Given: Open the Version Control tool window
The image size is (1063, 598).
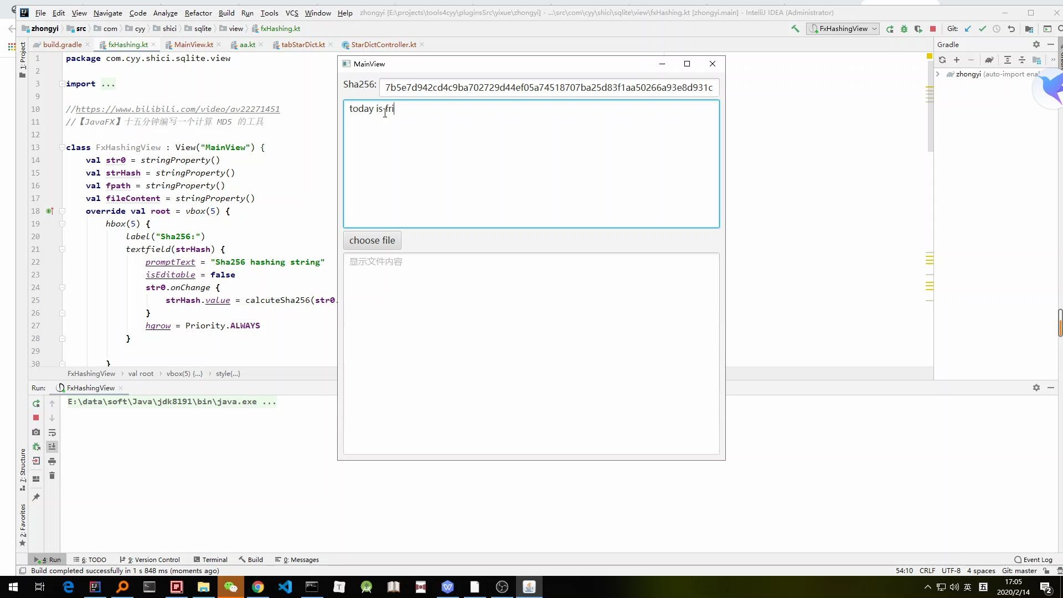Looking at the screenshot, I should 150,560.
